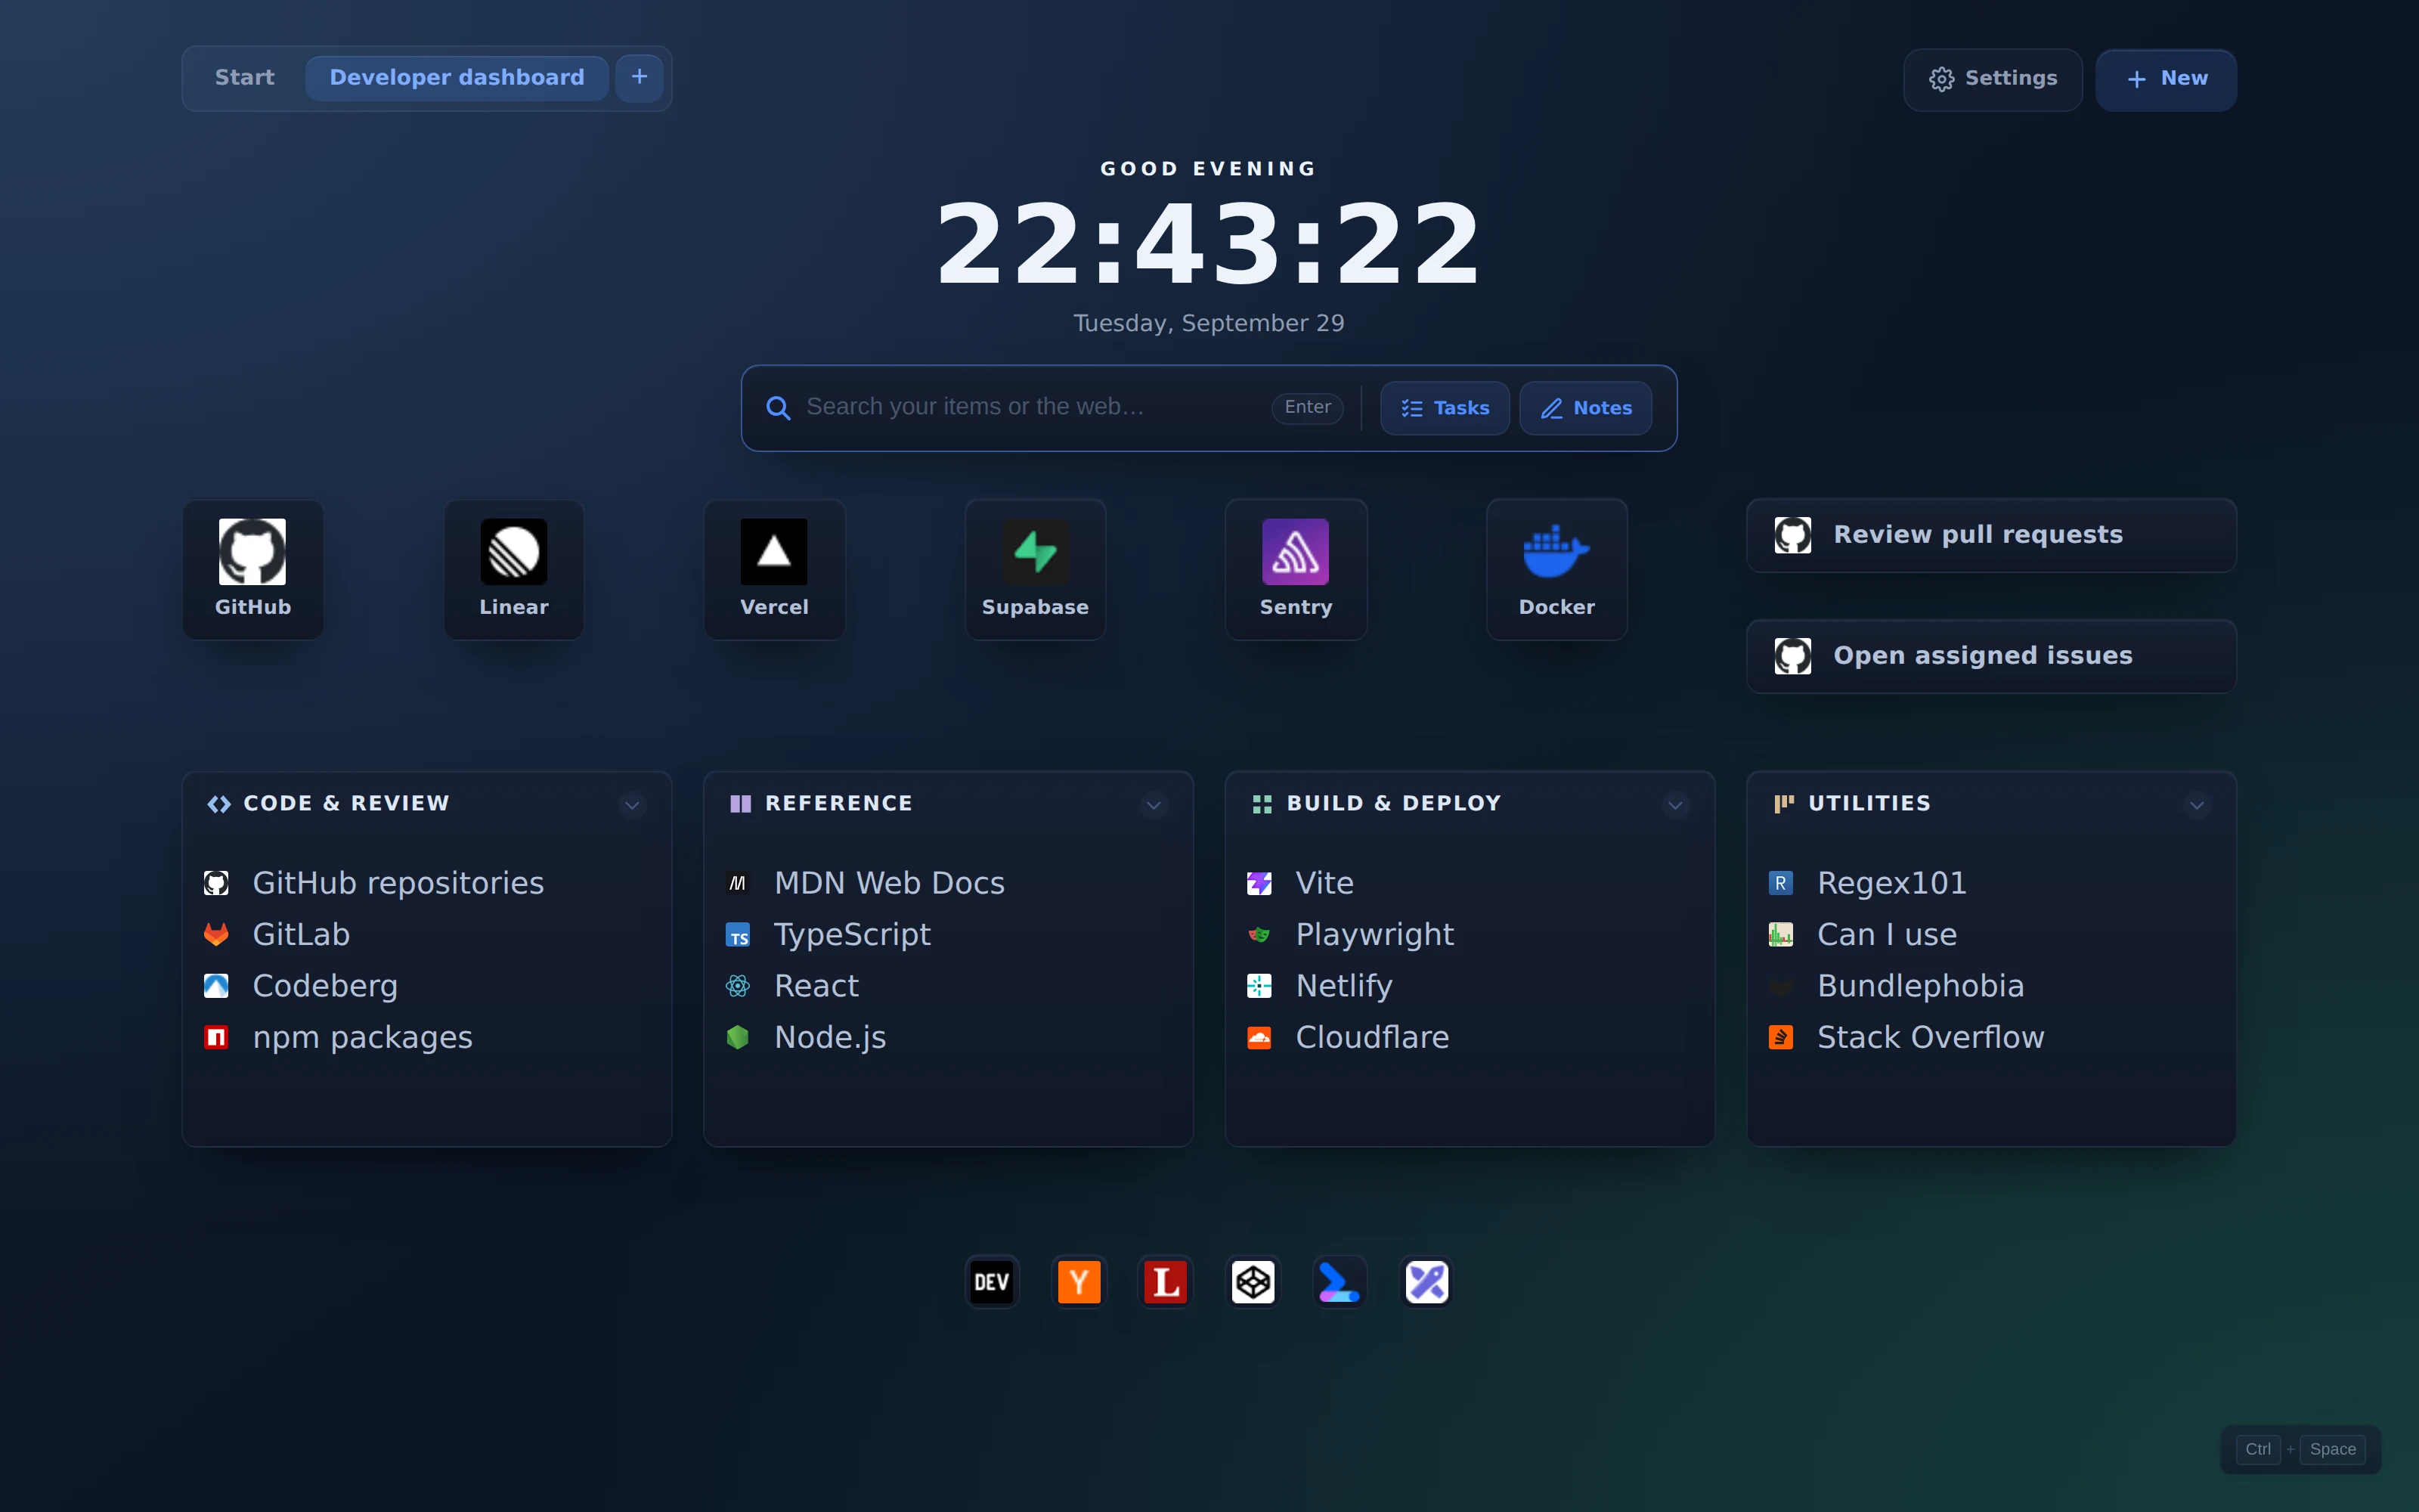2419x1512 pixels.
Task: Open the orange Y Hacker News icon
Action: (1079, 1282)
